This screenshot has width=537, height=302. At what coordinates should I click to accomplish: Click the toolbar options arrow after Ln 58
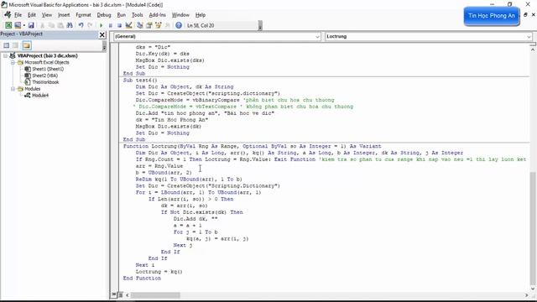pos(260,26)
